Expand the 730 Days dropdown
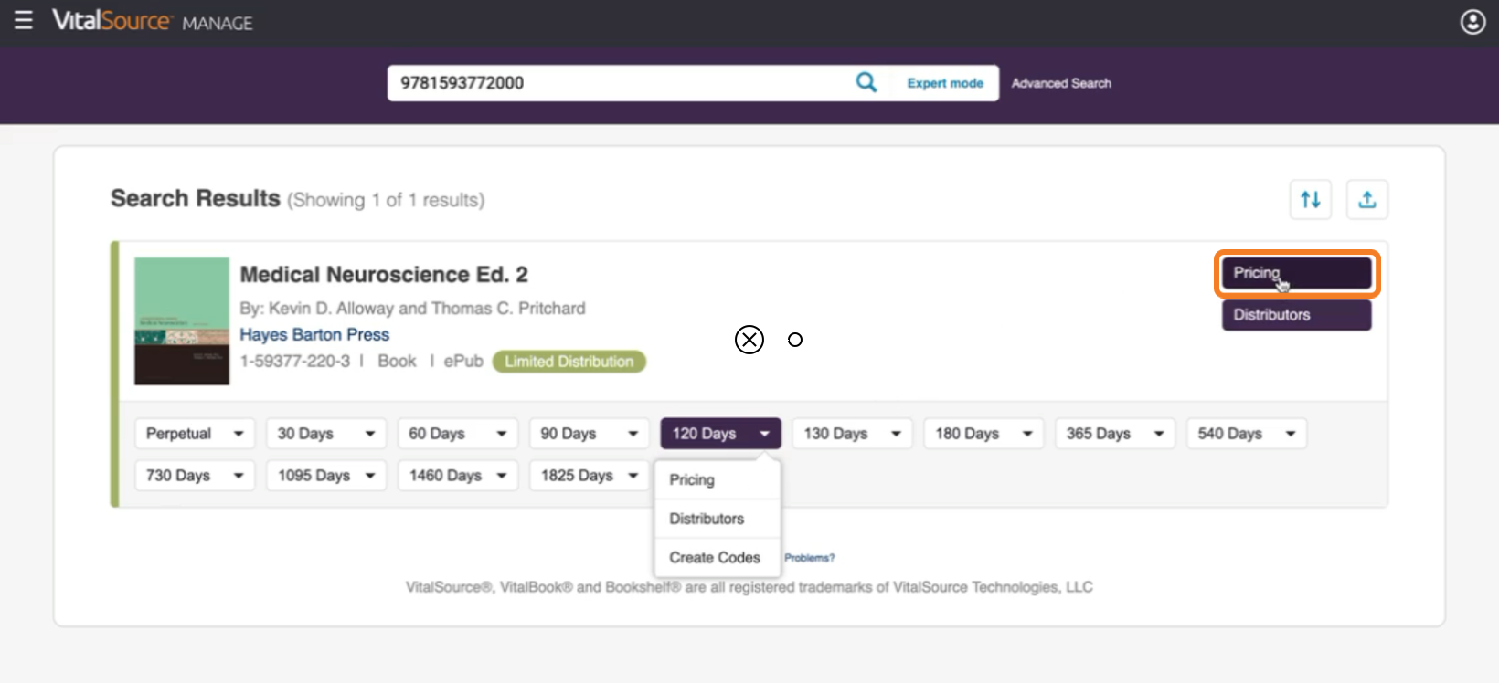Image resolution: width=1499 pixels, height=683 pixels. [x=195, y=476]
